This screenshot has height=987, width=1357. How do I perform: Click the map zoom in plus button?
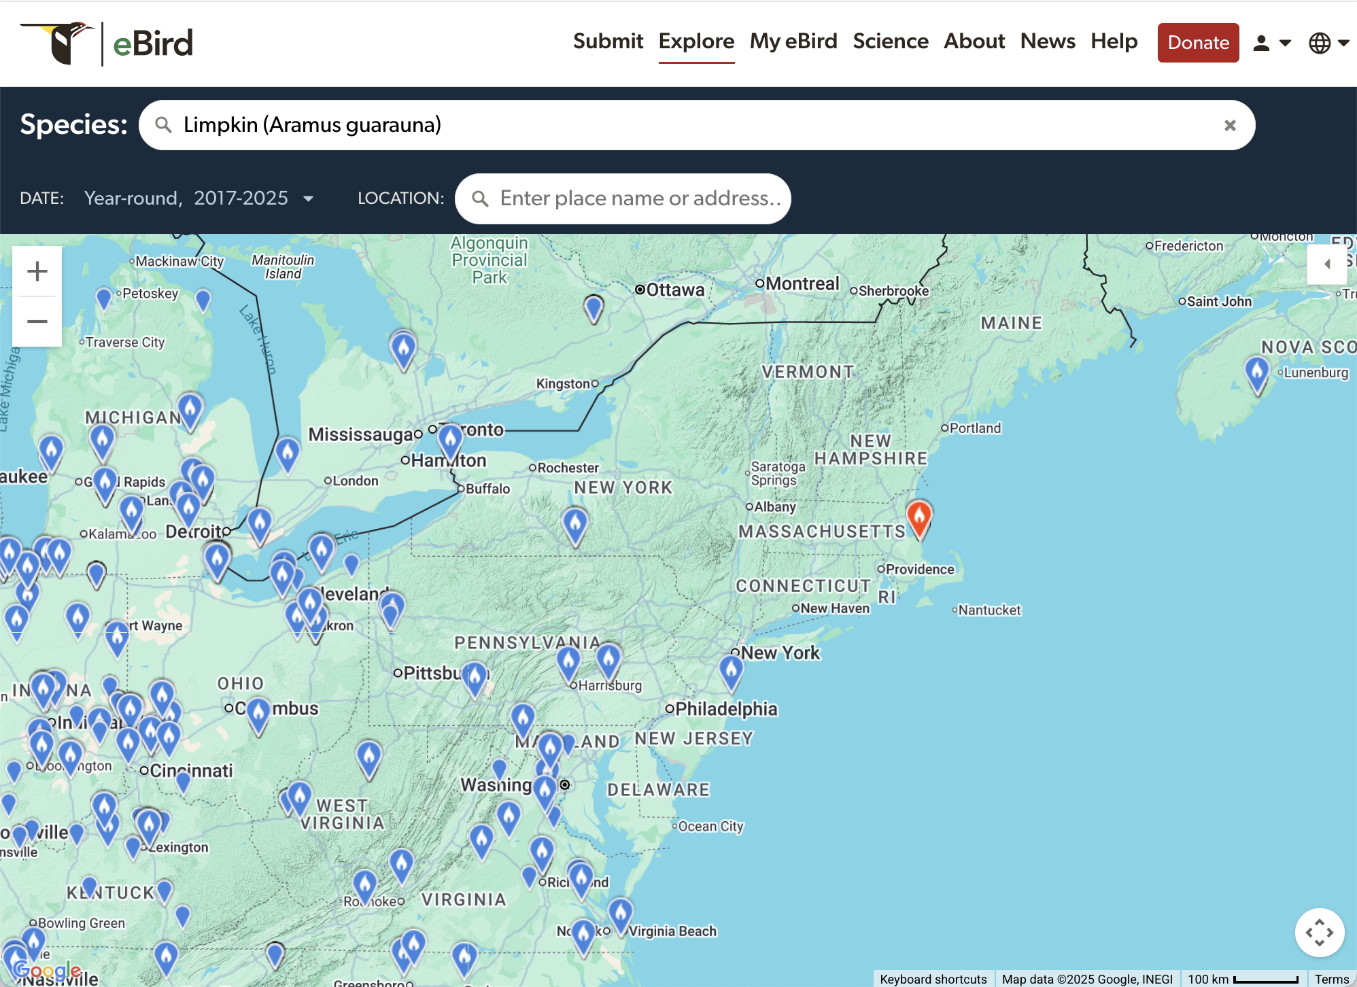pos(37,271)
